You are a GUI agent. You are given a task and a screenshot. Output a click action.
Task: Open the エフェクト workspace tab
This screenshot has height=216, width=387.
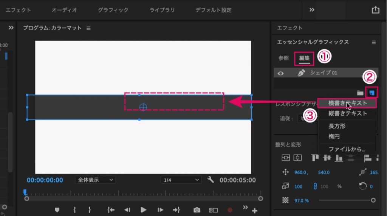click(18, 10)
